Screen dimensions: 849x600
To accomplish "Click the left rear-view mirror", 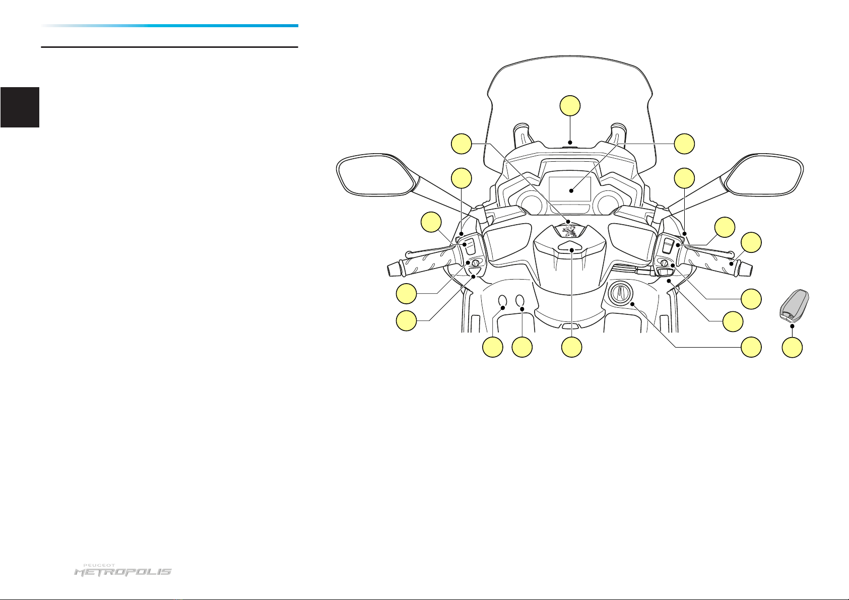I will [x=377, y=174].
